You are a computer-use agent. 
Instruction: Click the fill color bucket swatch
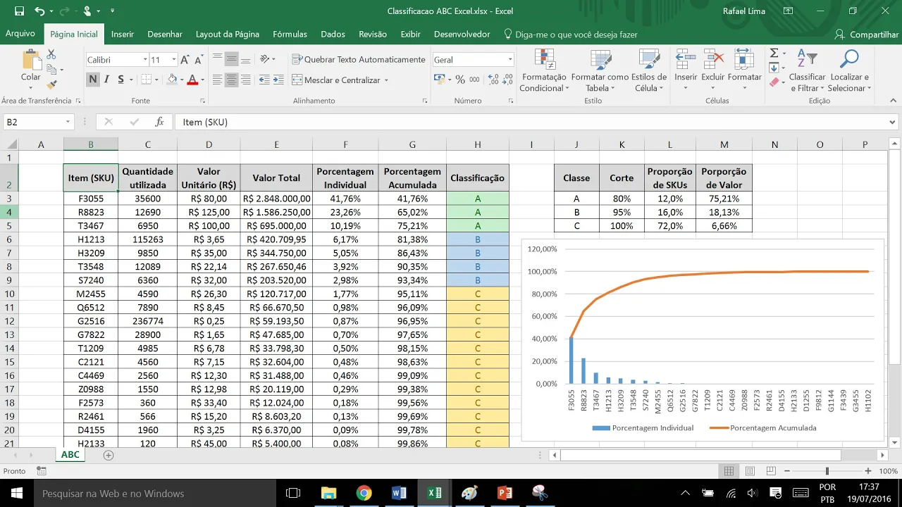(171, 80)
